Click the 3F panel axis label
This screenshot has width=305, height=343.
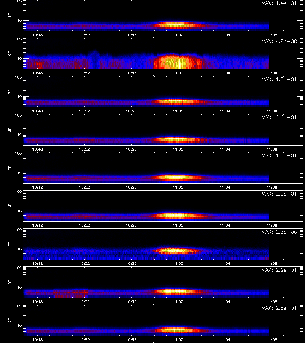[x=10, y=91]
